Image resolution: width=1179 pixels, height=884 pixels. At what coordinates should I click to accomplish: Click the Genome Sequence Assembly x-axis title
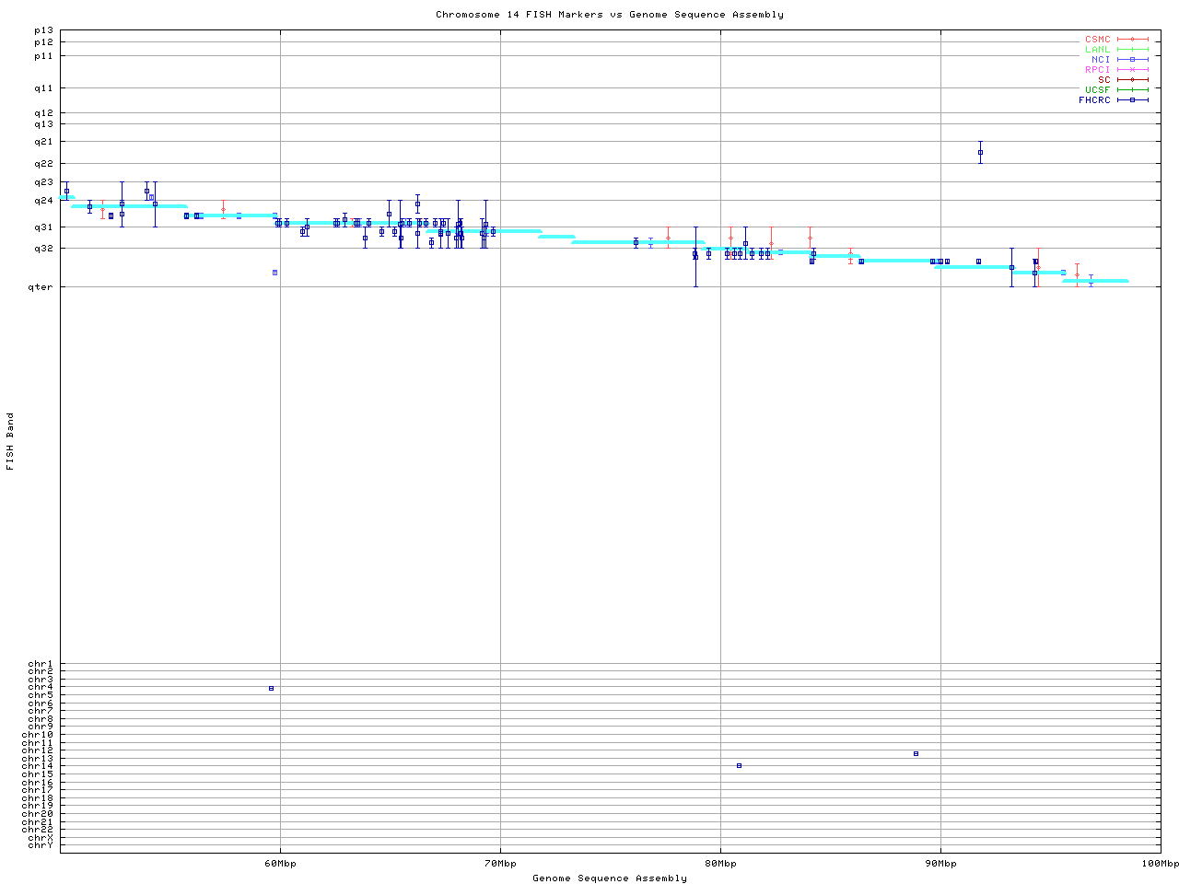(610, 878)
